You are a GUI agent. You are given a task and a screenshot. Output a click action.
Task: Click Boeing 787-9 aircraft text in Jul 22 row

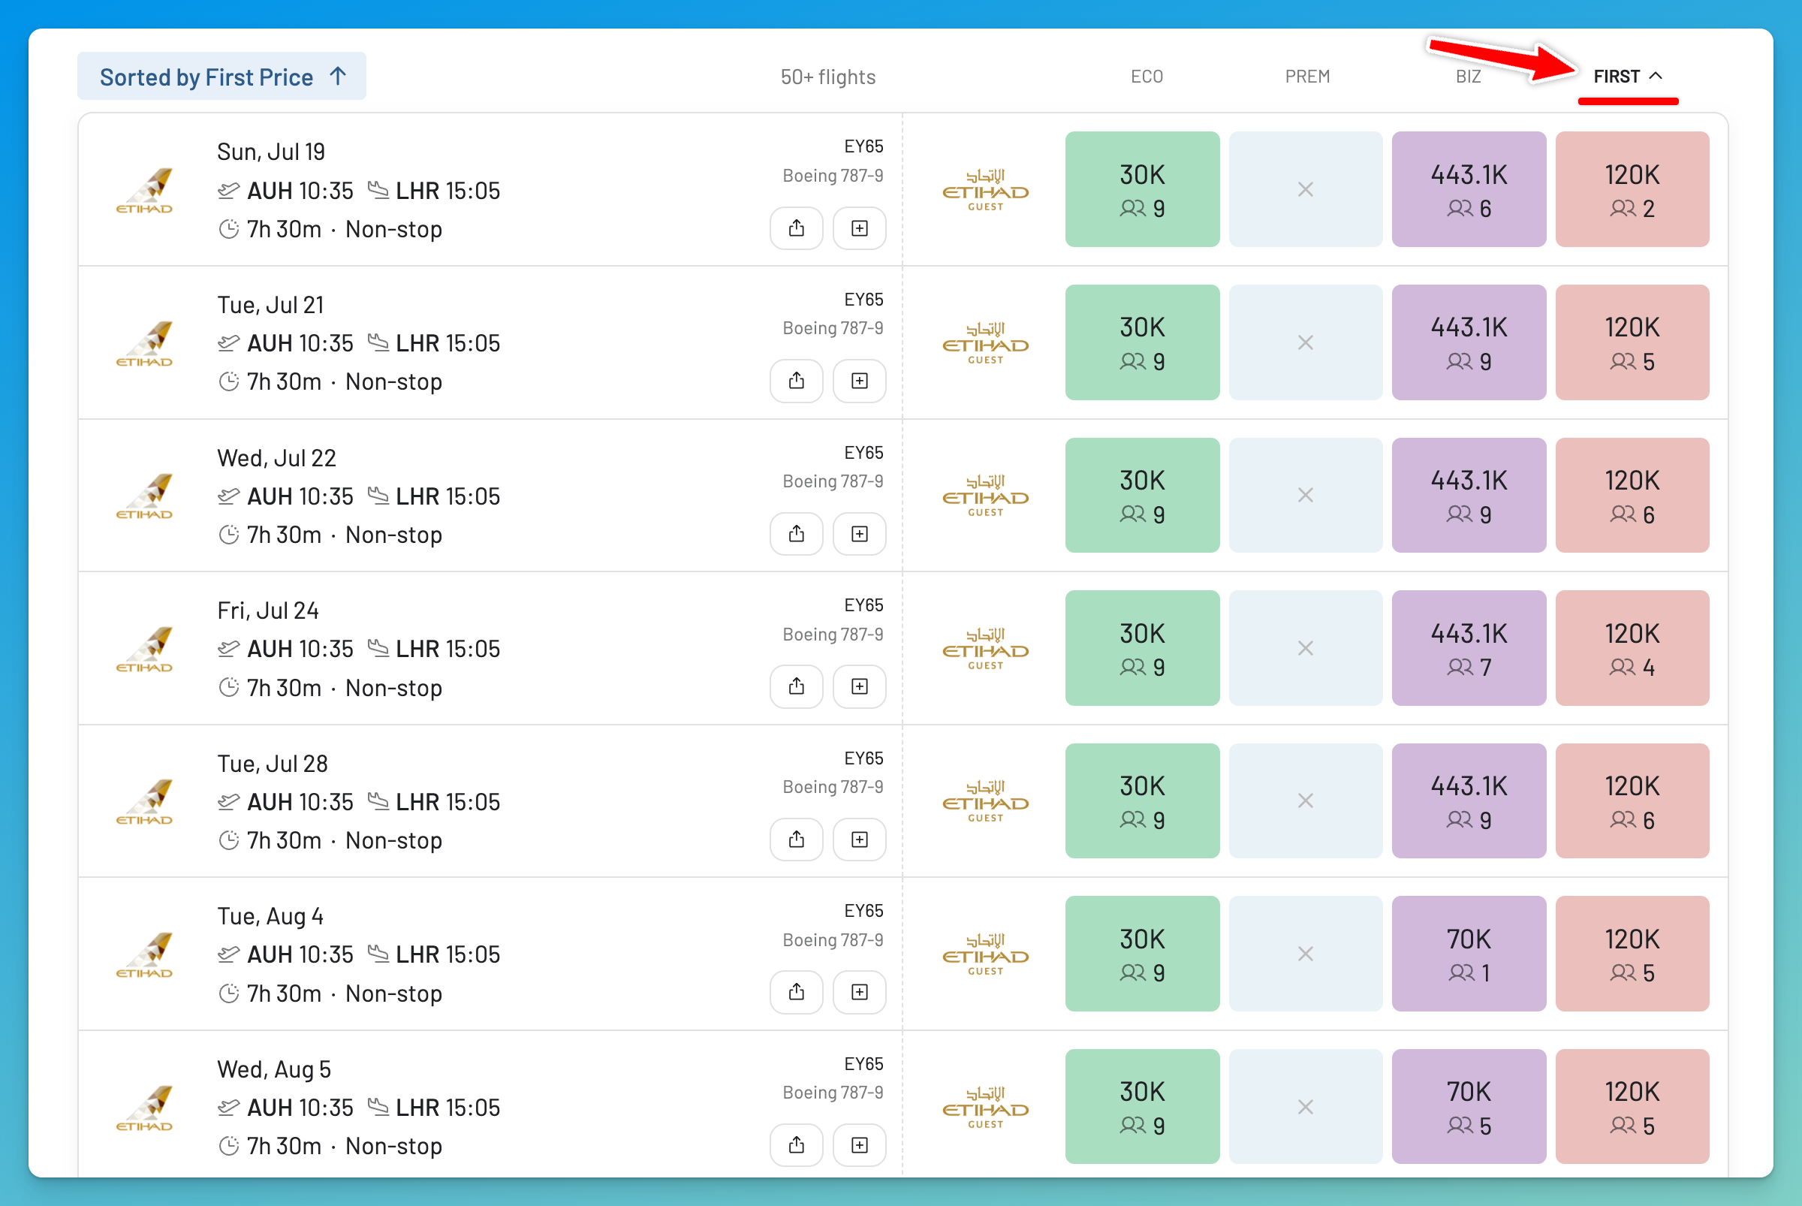[832, 481]
